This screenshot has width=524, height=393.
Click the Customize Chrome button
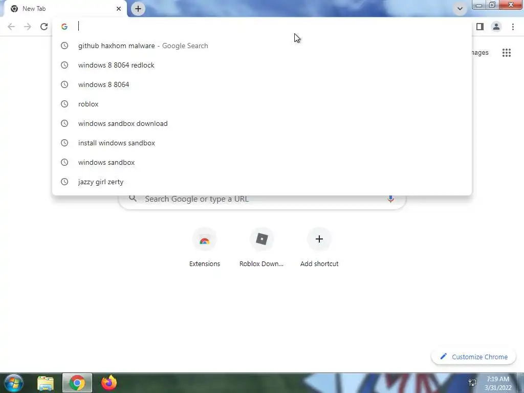[474, 357]
